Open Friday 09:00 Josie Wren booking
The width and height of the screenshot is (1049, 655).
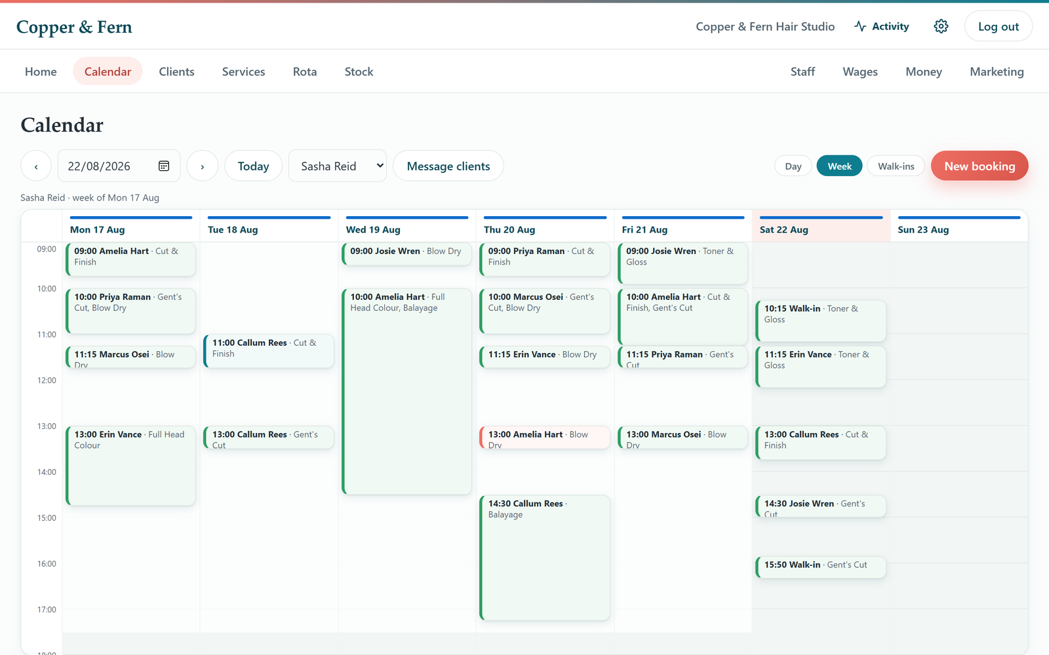point(683,263)
